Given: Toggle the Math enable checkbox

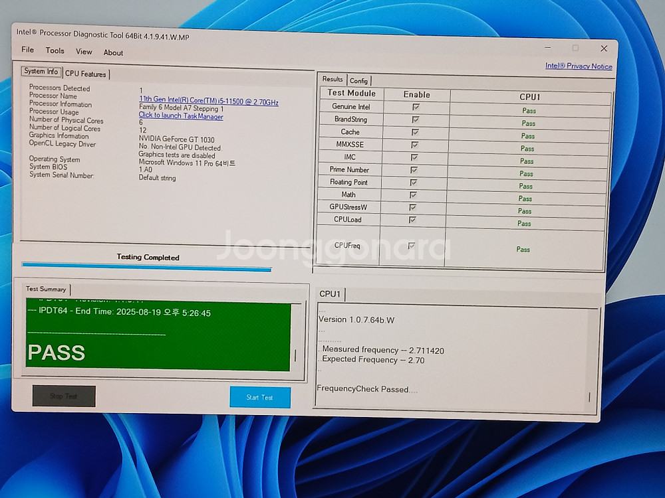Looking at the screenshot, I should [x=413, y=195].
